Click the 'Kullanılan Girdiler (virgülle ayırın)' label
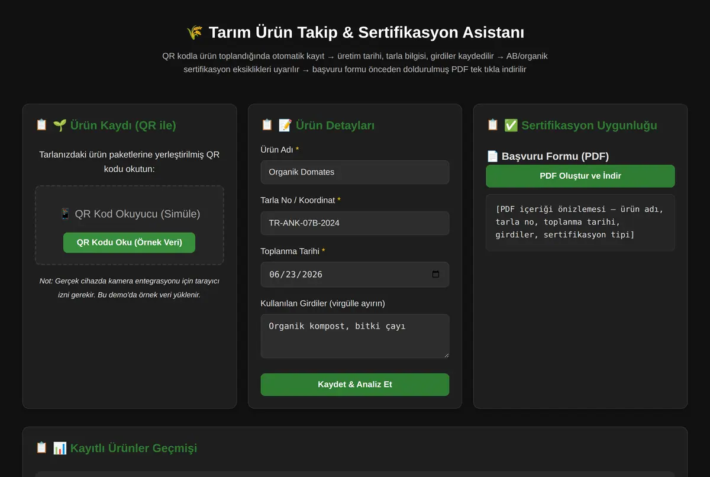The height and width of the screenshot is (477, 710). click(323, 303)
